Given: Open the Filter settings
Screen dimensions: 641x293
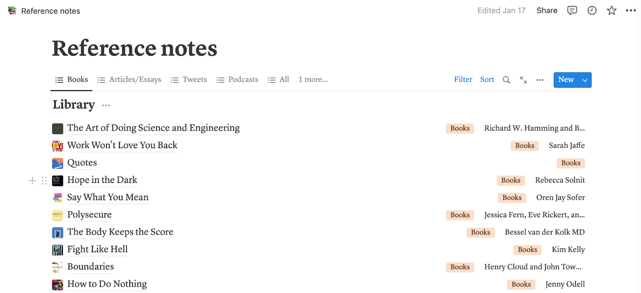Looking at the screenshot, I should [x=463, y=79].
